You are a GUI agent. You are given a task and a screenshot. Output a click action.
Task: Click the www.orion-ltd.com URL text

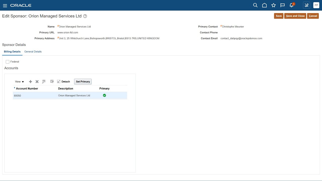68,32
